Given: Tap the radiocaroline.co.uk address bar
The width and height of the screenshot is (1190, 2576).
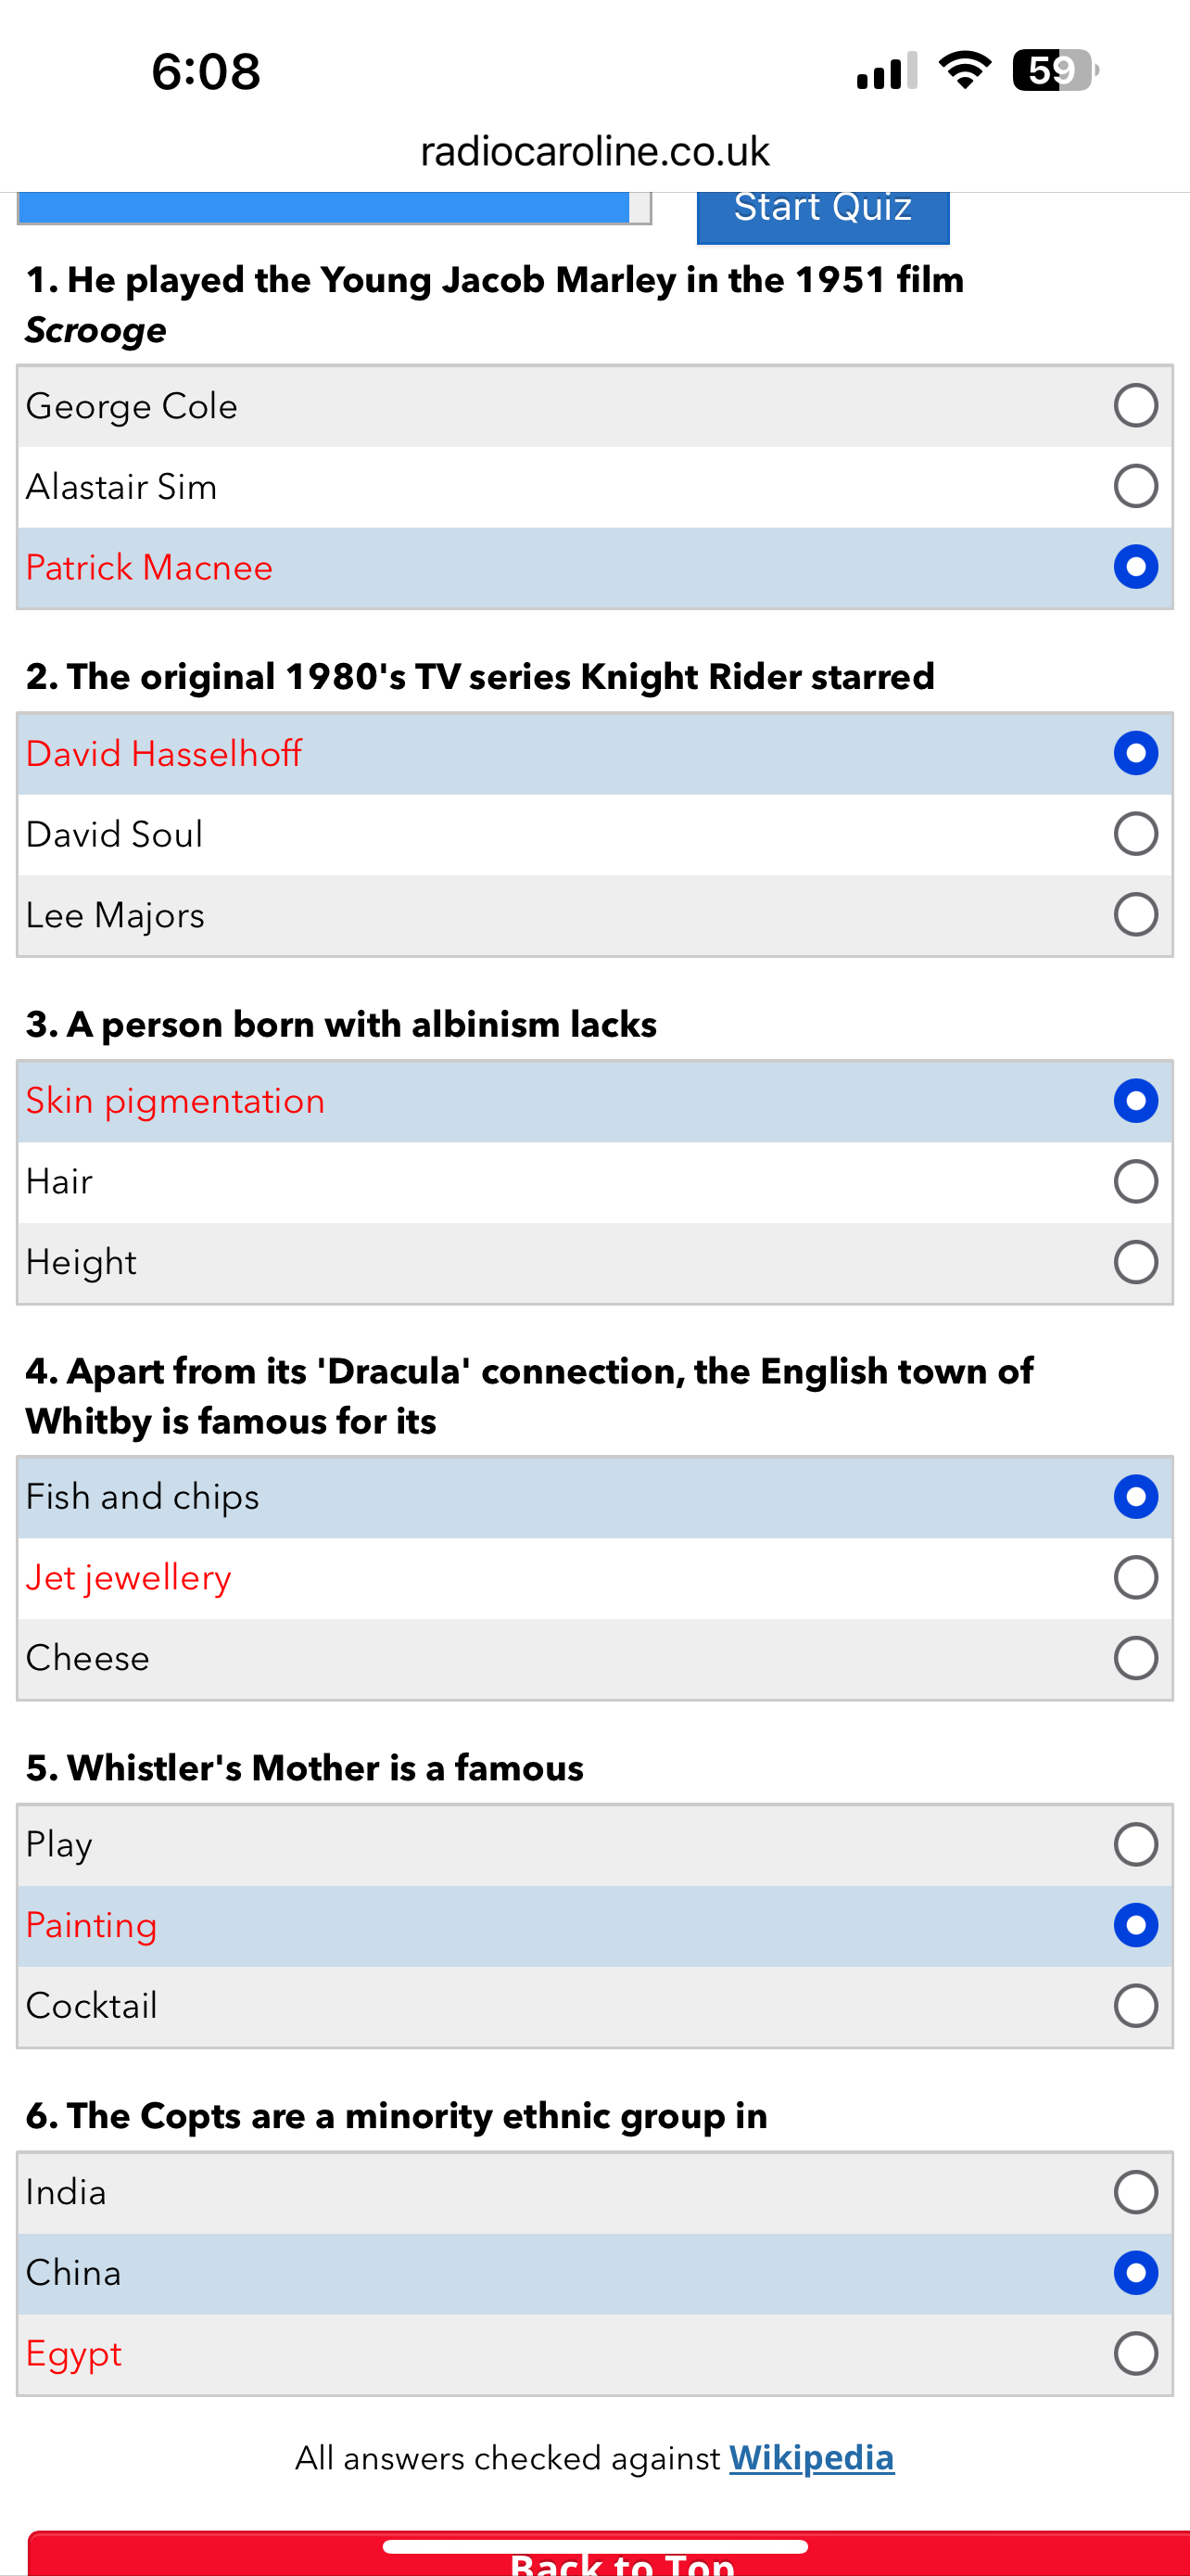Looking at the screenshot, I should point(594,151).
